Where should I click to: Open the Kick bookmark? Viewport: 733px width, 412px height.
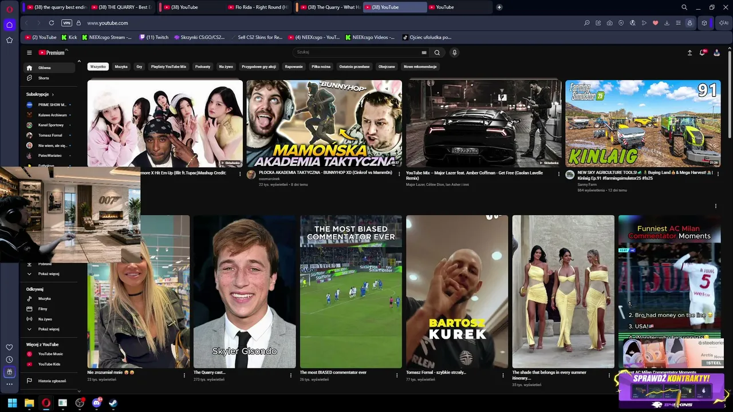pos(69,37)
